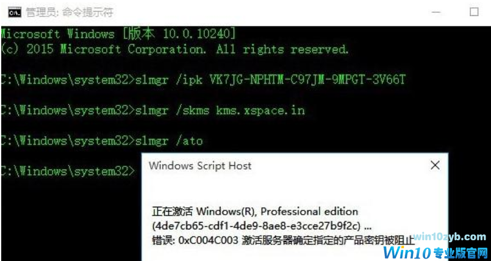This screenshot has width=491, height=261.
Task: Click the Windows Script Host dialog title
Action: click(x=200, y=165)
